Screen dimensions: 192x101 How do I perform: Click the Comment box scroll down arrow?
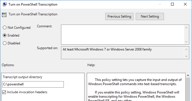coord(186,42)
